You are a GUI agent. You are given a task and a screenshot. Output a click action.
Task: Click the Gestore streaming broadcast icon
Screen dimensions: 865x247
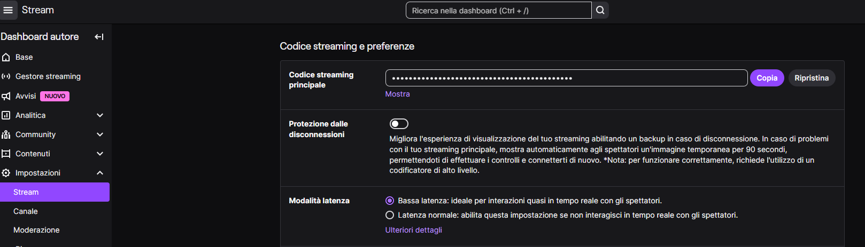point(6,76)
